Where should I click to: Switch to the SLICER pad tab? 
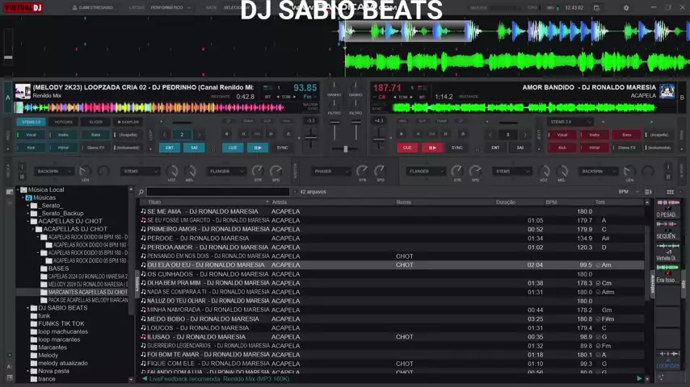coord(95,122)
